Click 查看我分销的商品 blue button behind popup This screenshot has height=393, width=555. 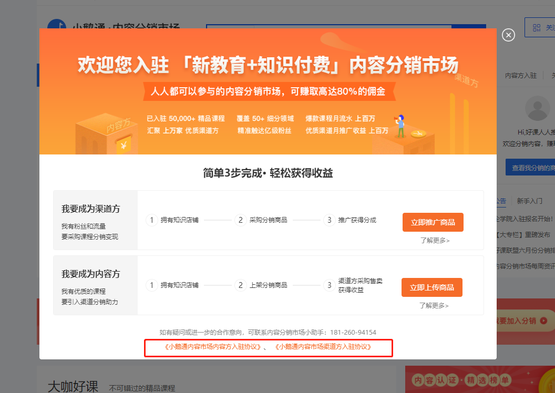point(530,168)
